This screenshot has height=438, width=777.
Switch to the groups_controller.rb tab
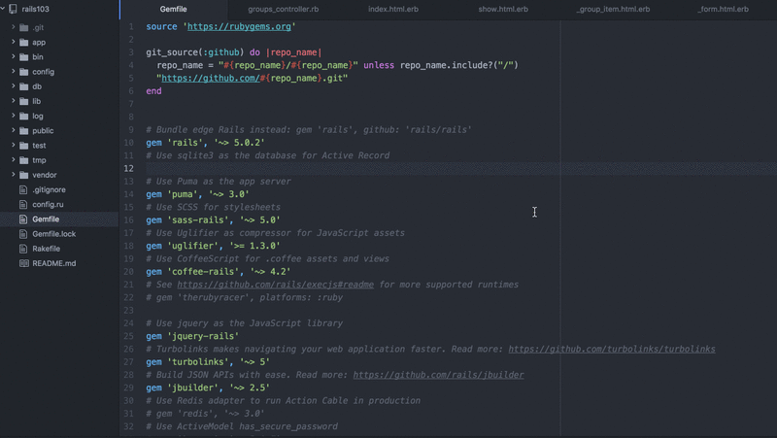283,9
